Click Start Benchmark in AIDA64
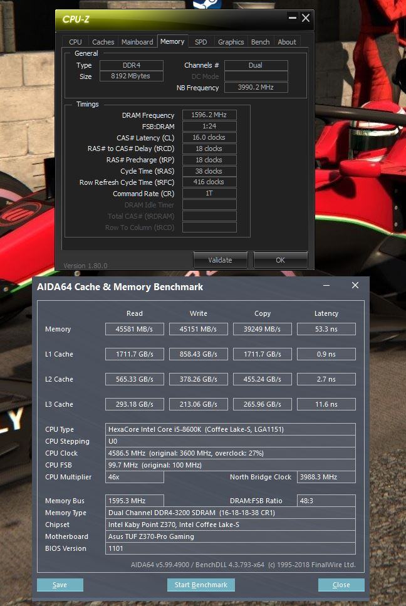Viewport: 406px width, 606px height. [201, 585]
